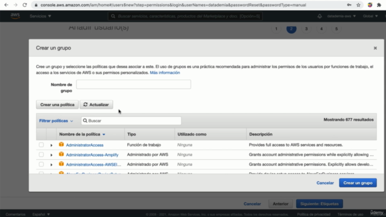
Task: Cancel the group creation dialog
Action: [325, 183]
